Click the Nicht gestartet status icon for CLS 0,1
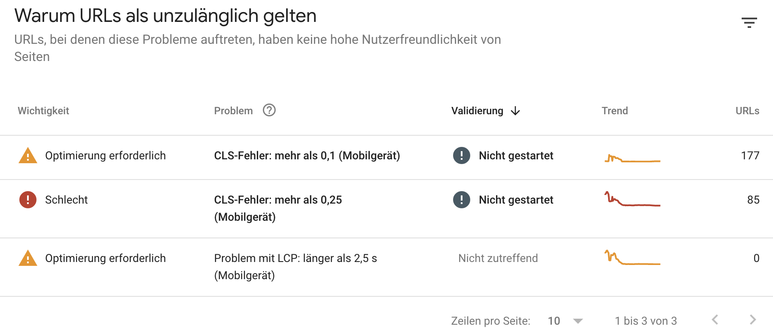This screenshot has width=773, height=335. tap(462, 155)
